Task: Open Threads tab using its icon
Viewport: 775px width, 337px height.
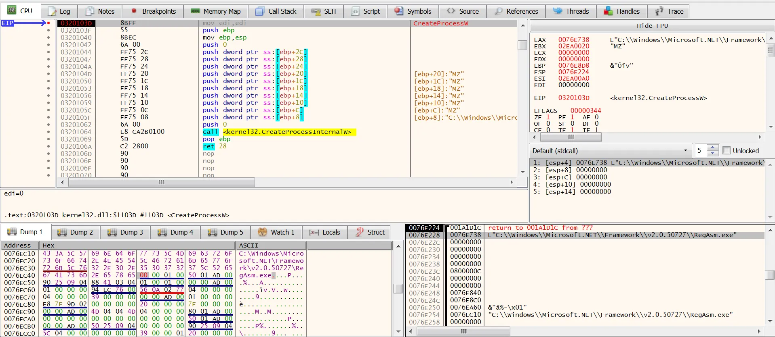Action: 558,11
